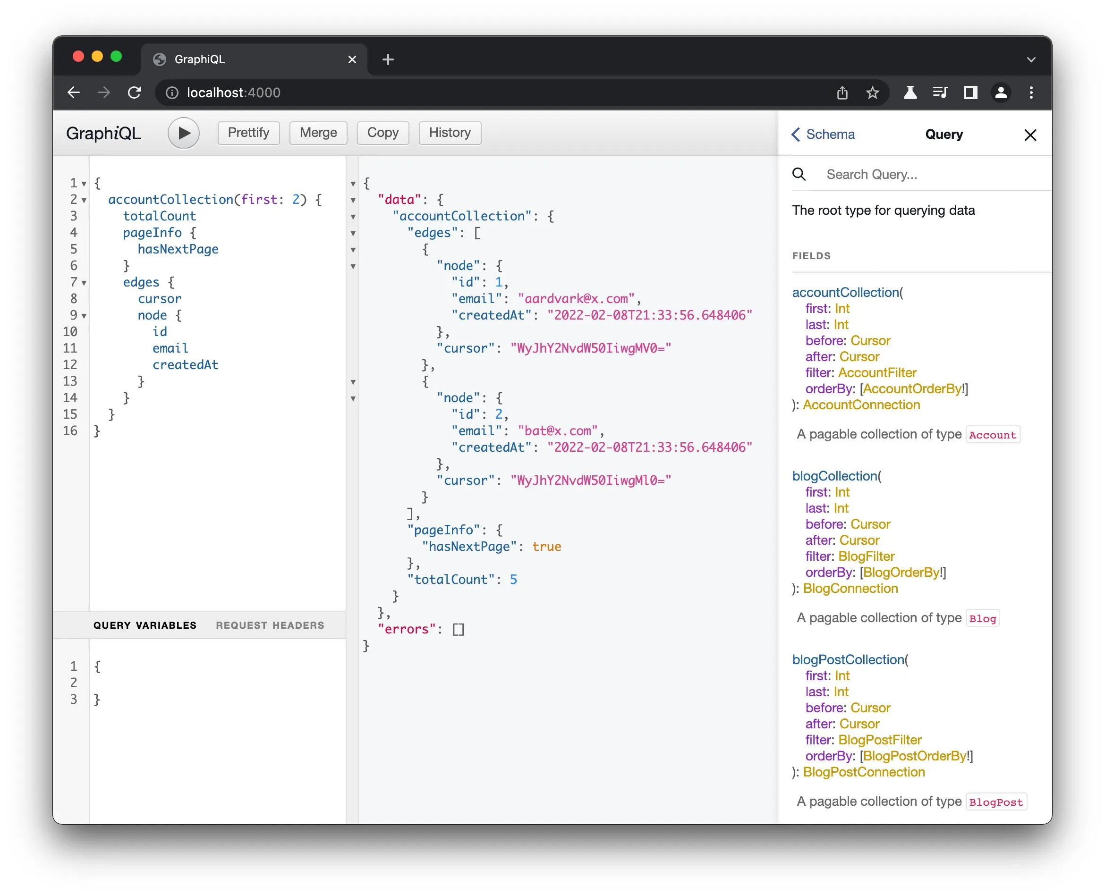The image size is (1105, 894).
Task: Bookmark page with the star icon
Action: (x=872, y=93)
